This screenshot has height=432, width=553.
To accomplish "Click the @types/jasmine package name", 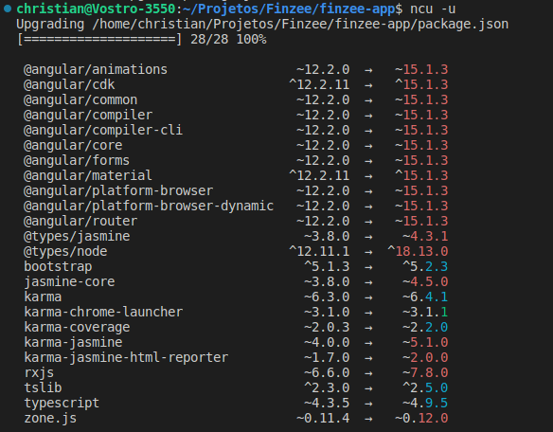I will point(77,237).
